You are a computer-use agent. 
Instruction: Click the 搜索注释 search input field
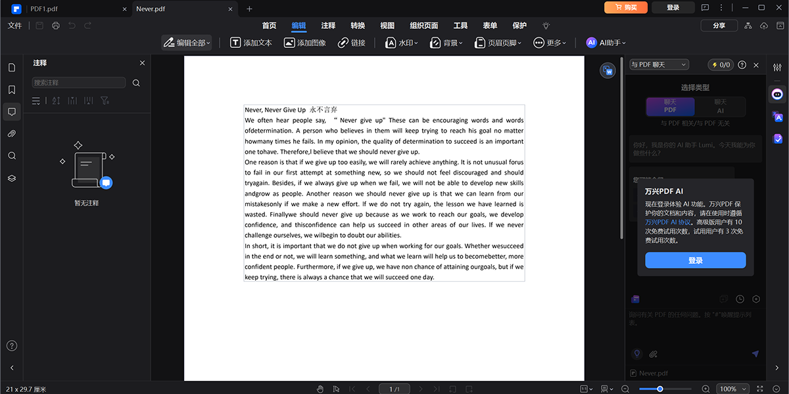78,83
